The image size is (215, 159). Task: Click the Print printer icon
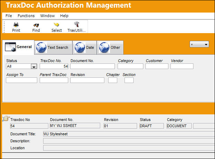[x=16, y=25]
